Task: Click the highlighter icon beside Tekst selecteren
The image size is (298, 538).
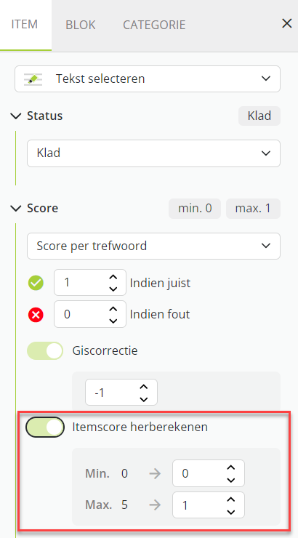Action: point(33,79)
